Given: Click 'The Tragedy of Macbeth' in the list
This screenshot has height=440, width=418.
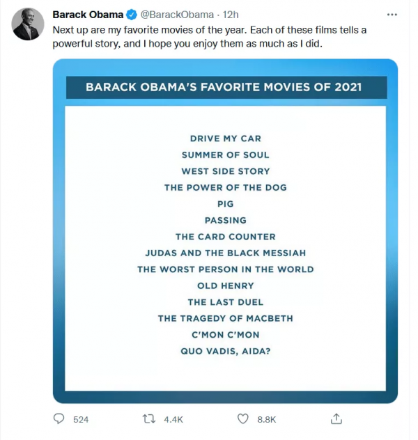Looking at the screenshot, I should [x=225, y=318].
